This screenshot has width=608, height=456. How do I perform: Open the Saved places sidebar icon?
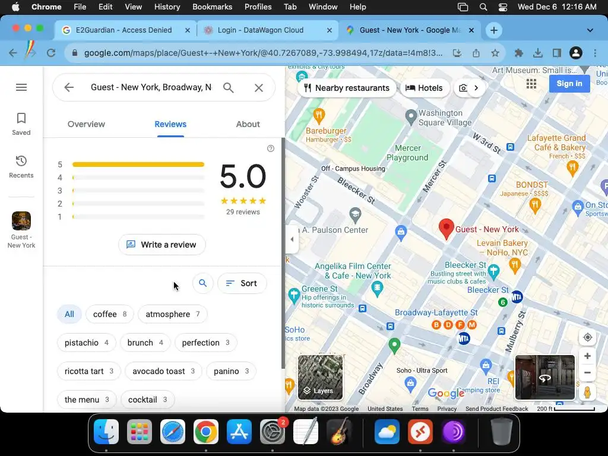21,124
